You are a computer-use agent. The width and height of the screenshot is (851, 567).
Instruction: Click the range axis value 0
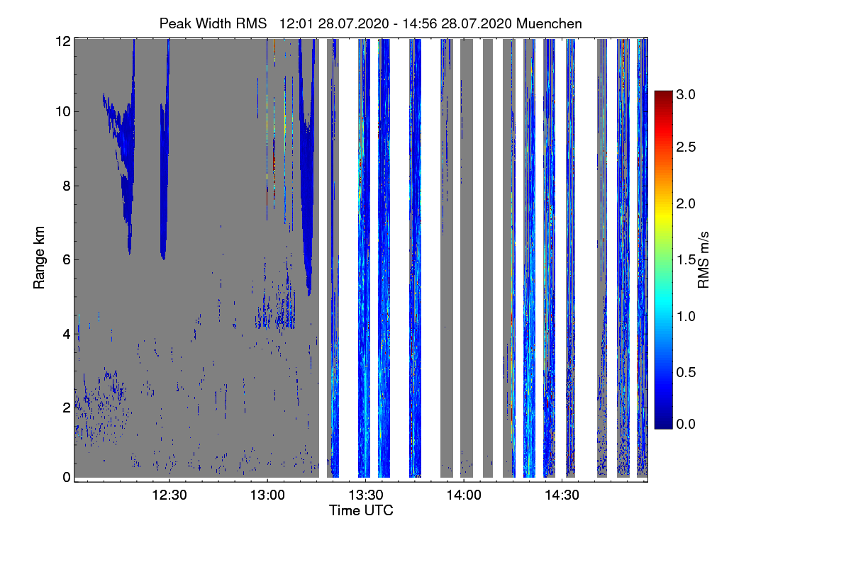[x=66, y=477]
